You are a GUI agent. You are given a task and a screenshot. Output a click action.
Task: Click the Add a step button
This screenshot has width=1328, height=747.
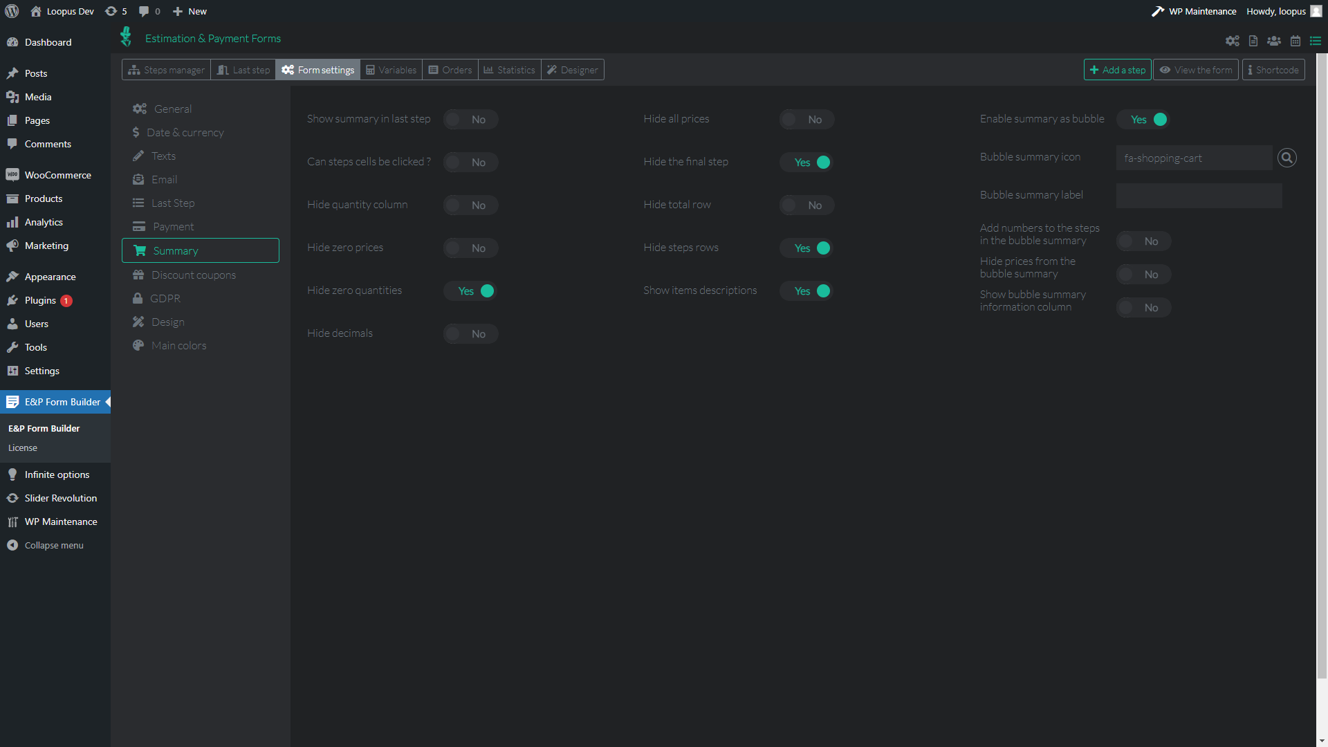point(1117,70)
